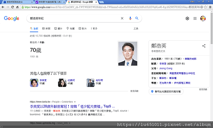This screenshot has height=128, width=213.
Task: Close the first browser tab
Action: click(32, 2)
